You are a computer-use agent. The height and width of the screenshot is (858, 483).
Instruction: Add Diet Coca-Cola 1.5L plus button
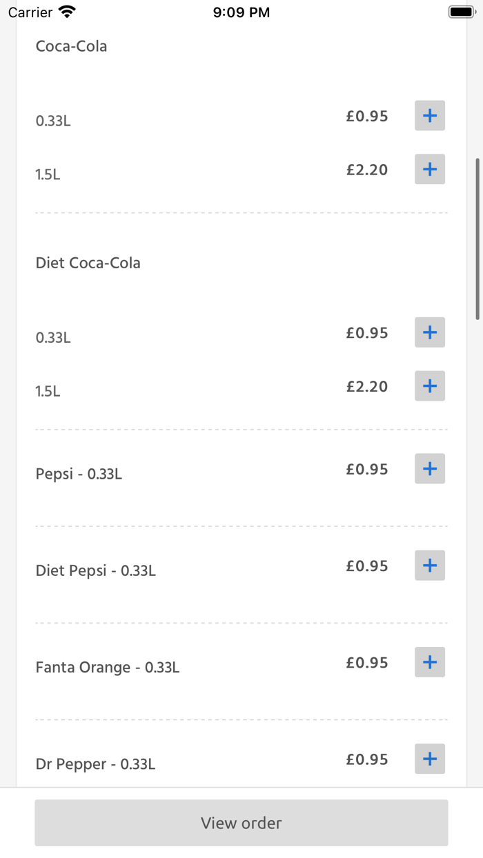(x=429, y=386)
